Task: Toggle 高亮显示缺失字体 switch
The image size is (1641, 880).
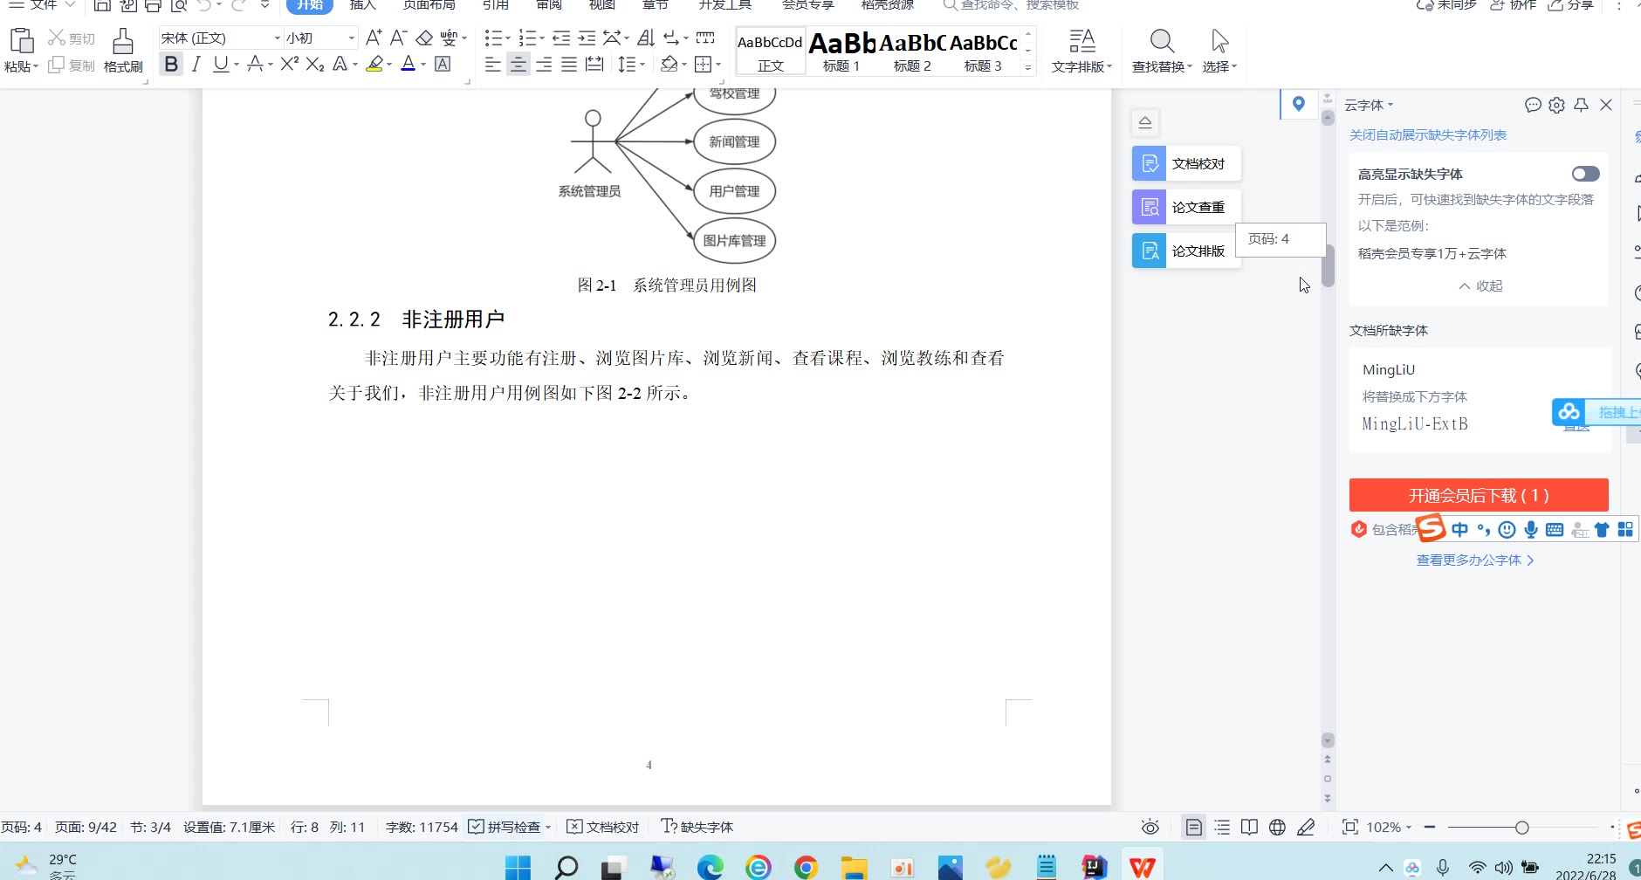Action: click(1585, 174)
